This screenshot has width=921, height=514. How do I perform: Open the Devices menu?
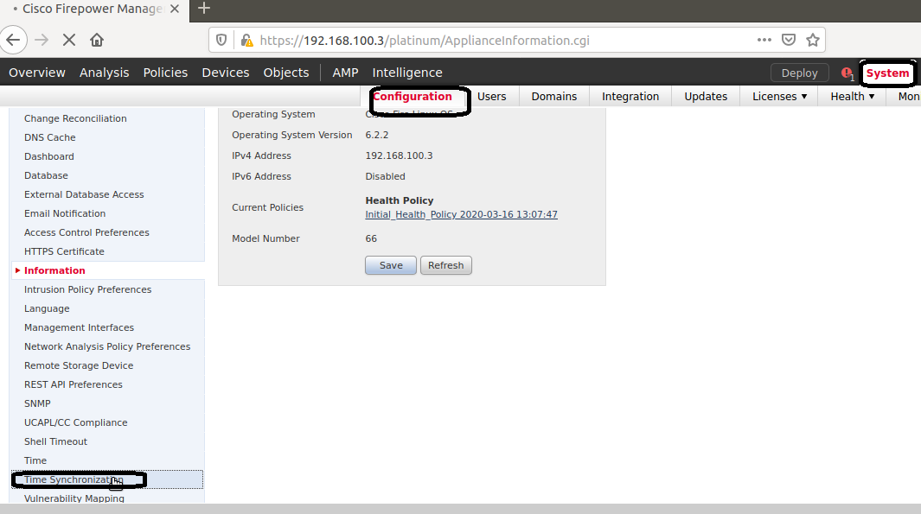(226, 73)
